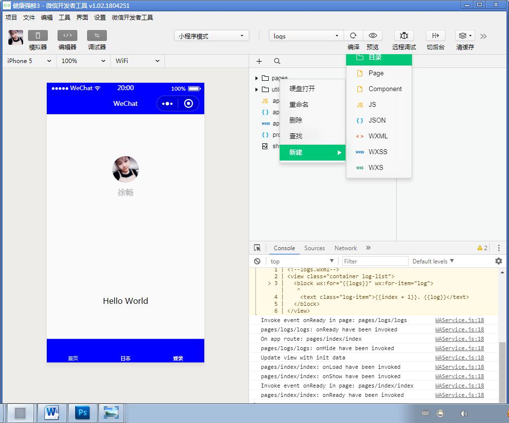Viewport: 509px width, 423px height.
Task: Expand more toolbar items chevron
Action: click(x=483, y=36)
